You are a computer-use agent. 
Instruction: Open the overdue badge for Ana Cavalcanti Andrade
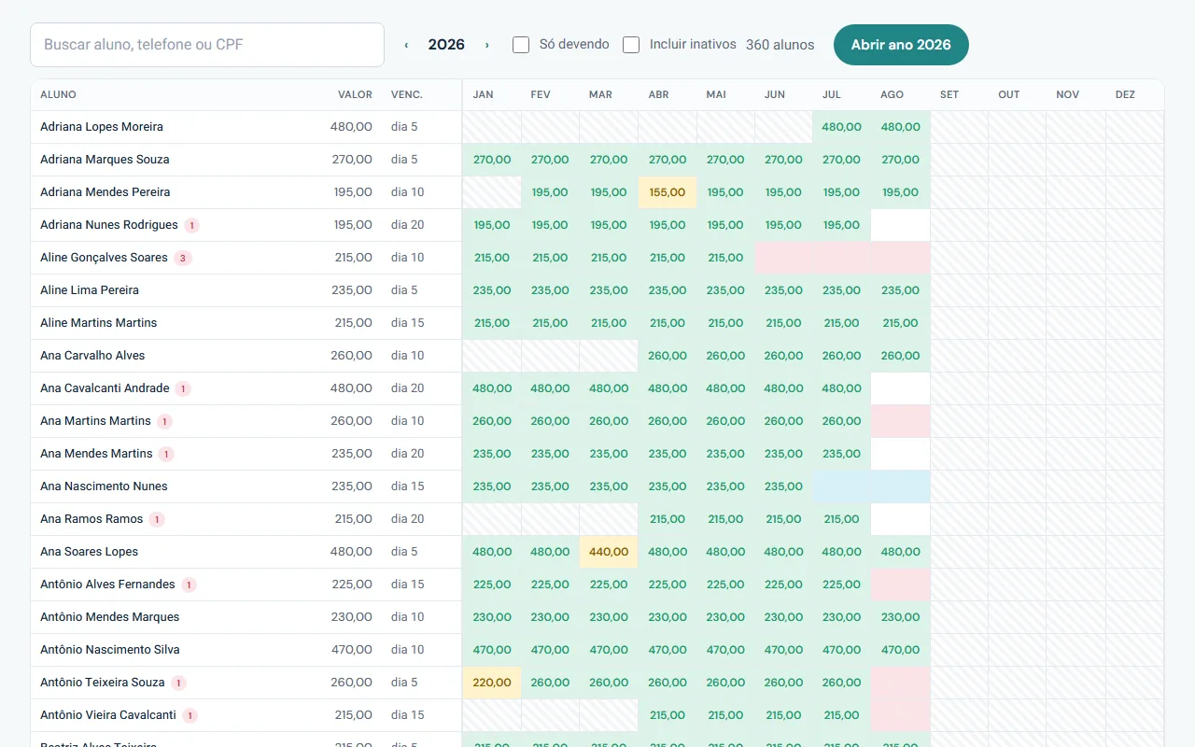tap(183, 388)
